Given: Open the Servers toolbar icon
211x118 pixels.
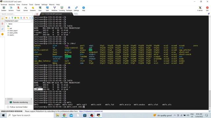Looking at the screenshot, I should click(x=11, y=9).
